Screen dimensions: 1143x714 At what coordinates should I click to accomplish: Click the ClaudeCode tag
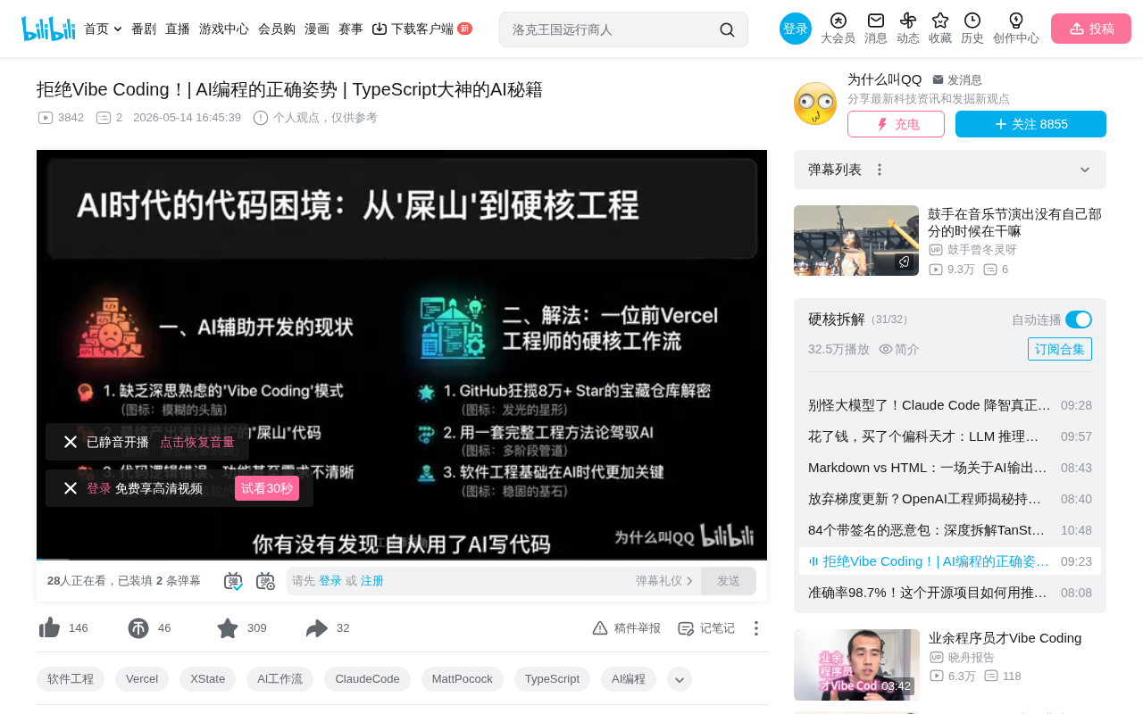(367, 679)
